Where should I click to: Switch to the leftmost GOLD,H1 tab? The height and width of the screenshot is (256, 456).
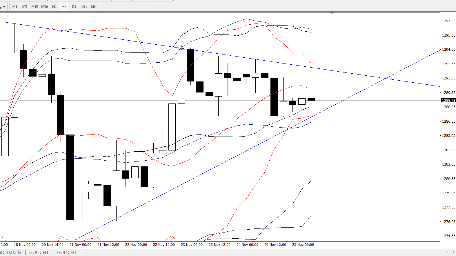click(39, 252)
